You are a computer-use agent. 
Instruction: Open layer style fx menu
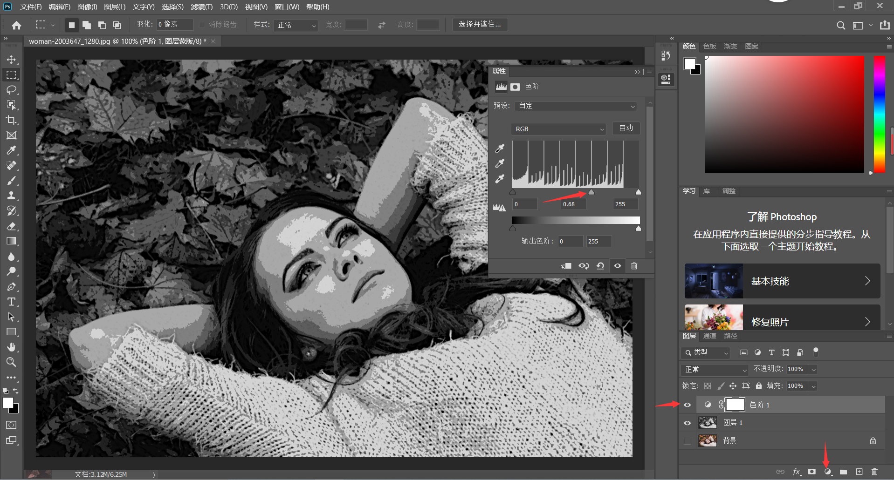pyautogui.click(x=797, y=472)
